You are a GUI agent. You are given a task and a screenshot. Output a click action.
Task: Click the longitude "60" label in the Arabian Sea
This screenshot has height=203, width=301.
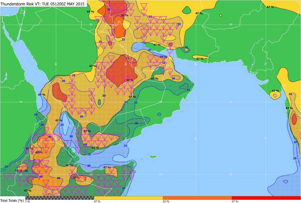[x=196, y=138]
